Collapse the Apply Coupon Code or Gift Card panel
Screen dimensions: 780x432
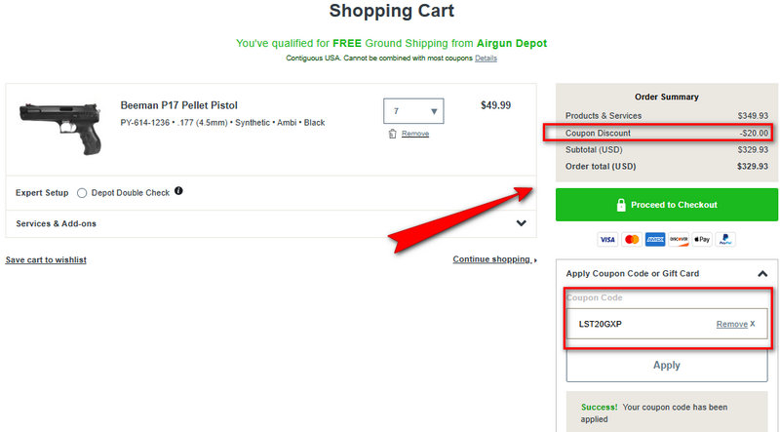pos(762,274)
